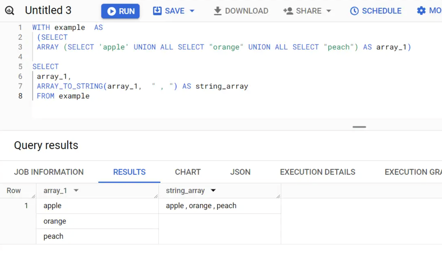Viewport: 442px width, 255px height.
Task: Click the add-person icon on SHARE
Action: coord(288,11)
